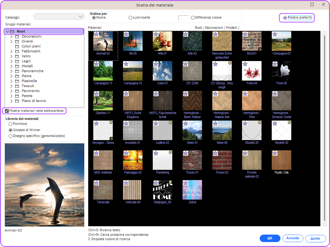Click the star icon on Wallpaper_09
This screenshot has width=330, height=247.
pyautogui.click(x=156, y=183)
